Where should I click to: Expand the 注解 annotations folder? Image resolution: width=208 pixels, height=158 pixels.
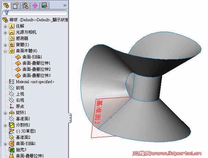pyautogui.click(x=5, y=26)
